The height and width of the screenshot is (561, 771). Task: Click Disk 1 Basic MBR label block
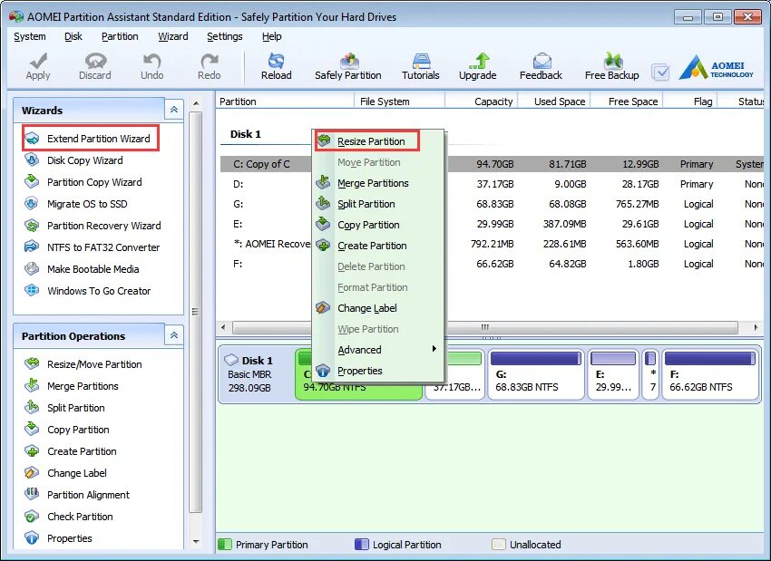point(256,374)
